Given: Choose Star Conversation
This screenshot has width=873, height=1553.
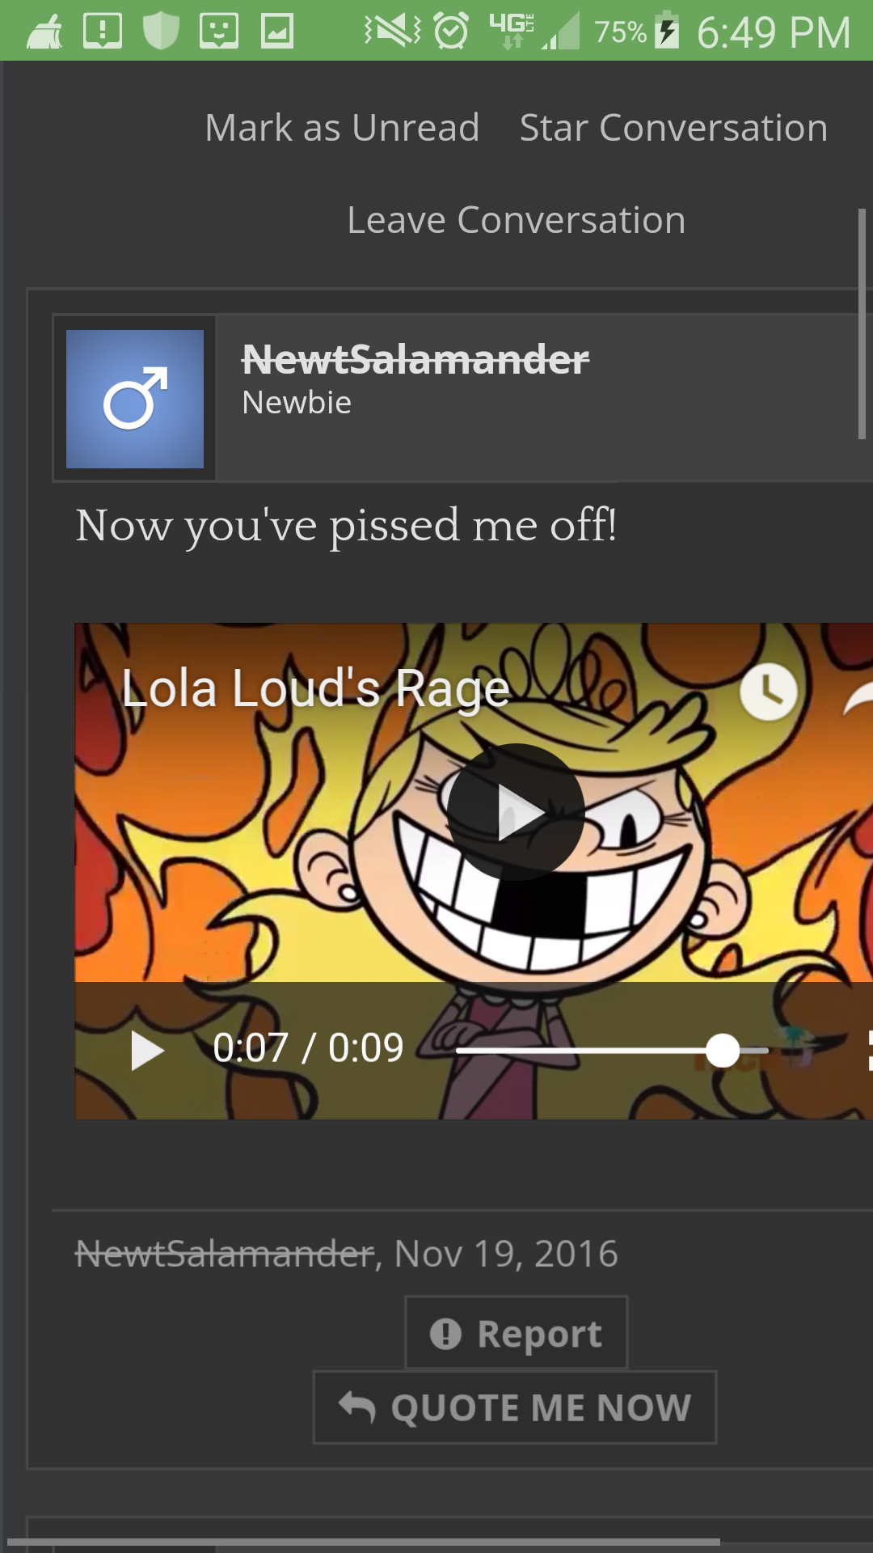Looking at the screenshot, I should point(674,128).
